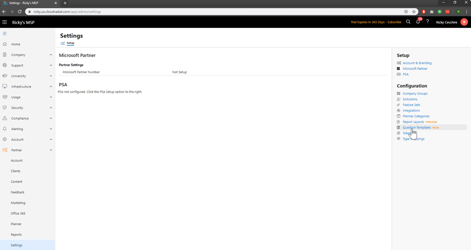This screenshot has width=471, height=250.
Task: Open search with magnifier icon
Action: tap(408, 22)
